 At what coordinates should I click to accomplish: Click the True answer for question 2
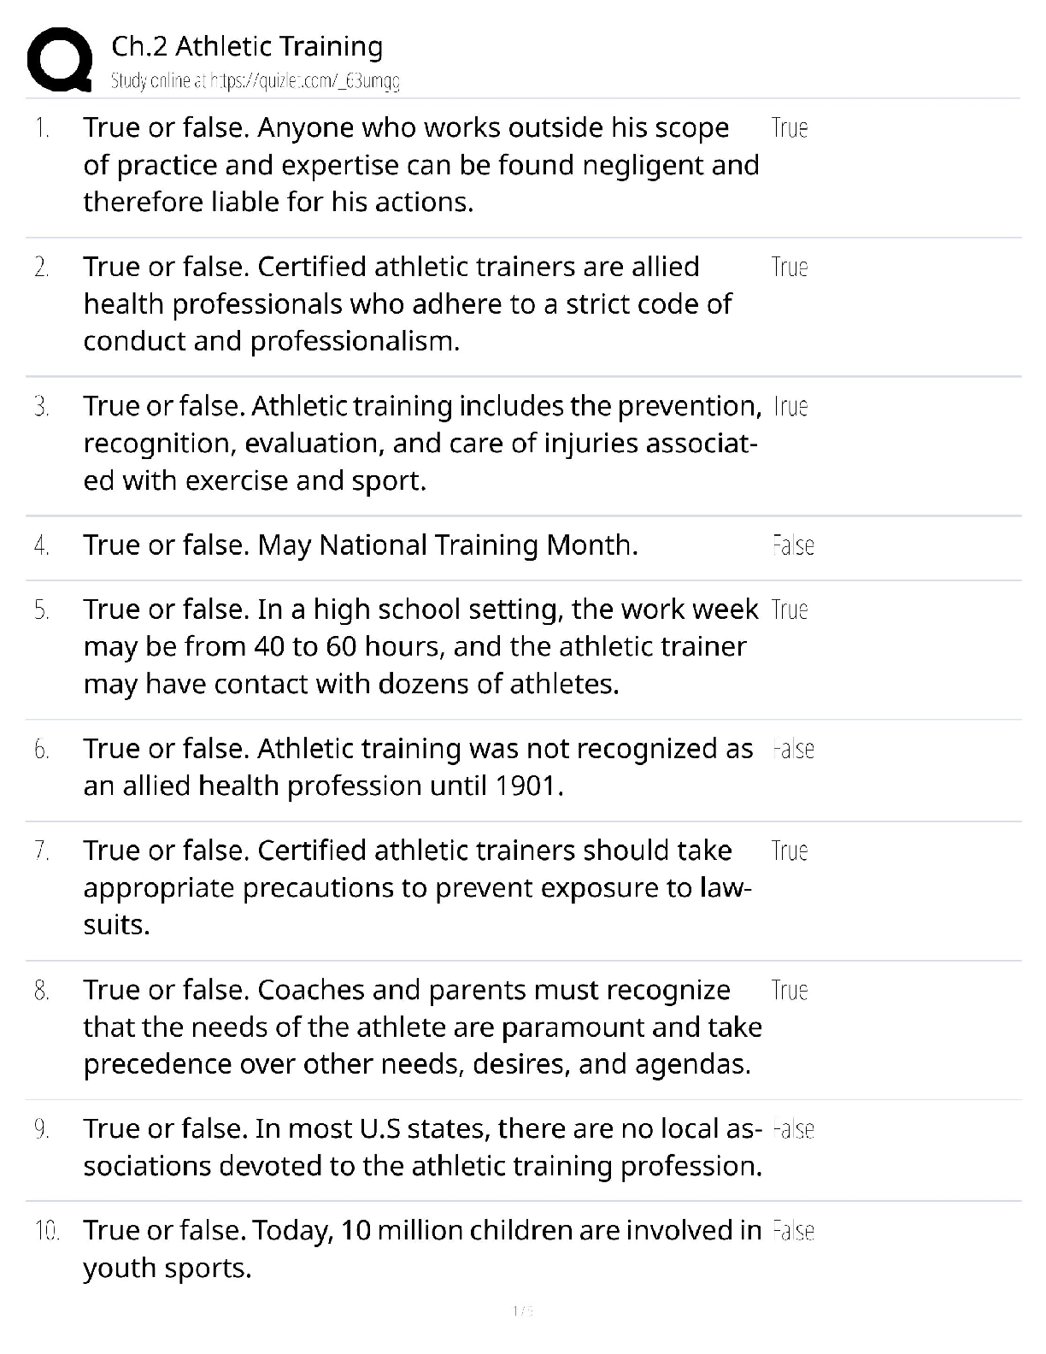point(789,268)
